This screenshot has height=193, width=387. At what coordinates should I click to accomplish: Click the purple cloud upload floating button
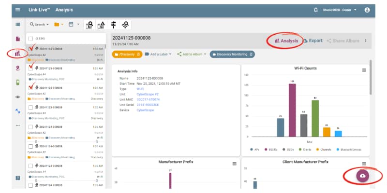363,176
